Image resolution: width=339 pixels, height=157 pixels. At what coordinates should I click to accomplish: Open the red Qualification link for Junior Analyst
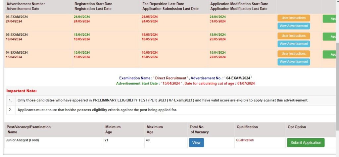point(245,140)
